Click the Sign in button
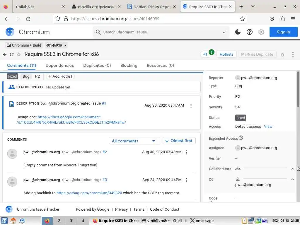The width and height of the screenshot is (300, 225). tap(283, 32)
